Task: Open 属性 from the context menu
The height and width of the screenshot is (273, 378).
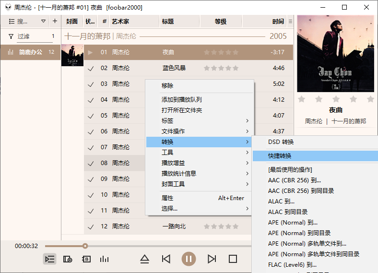Action: point(199,198)
